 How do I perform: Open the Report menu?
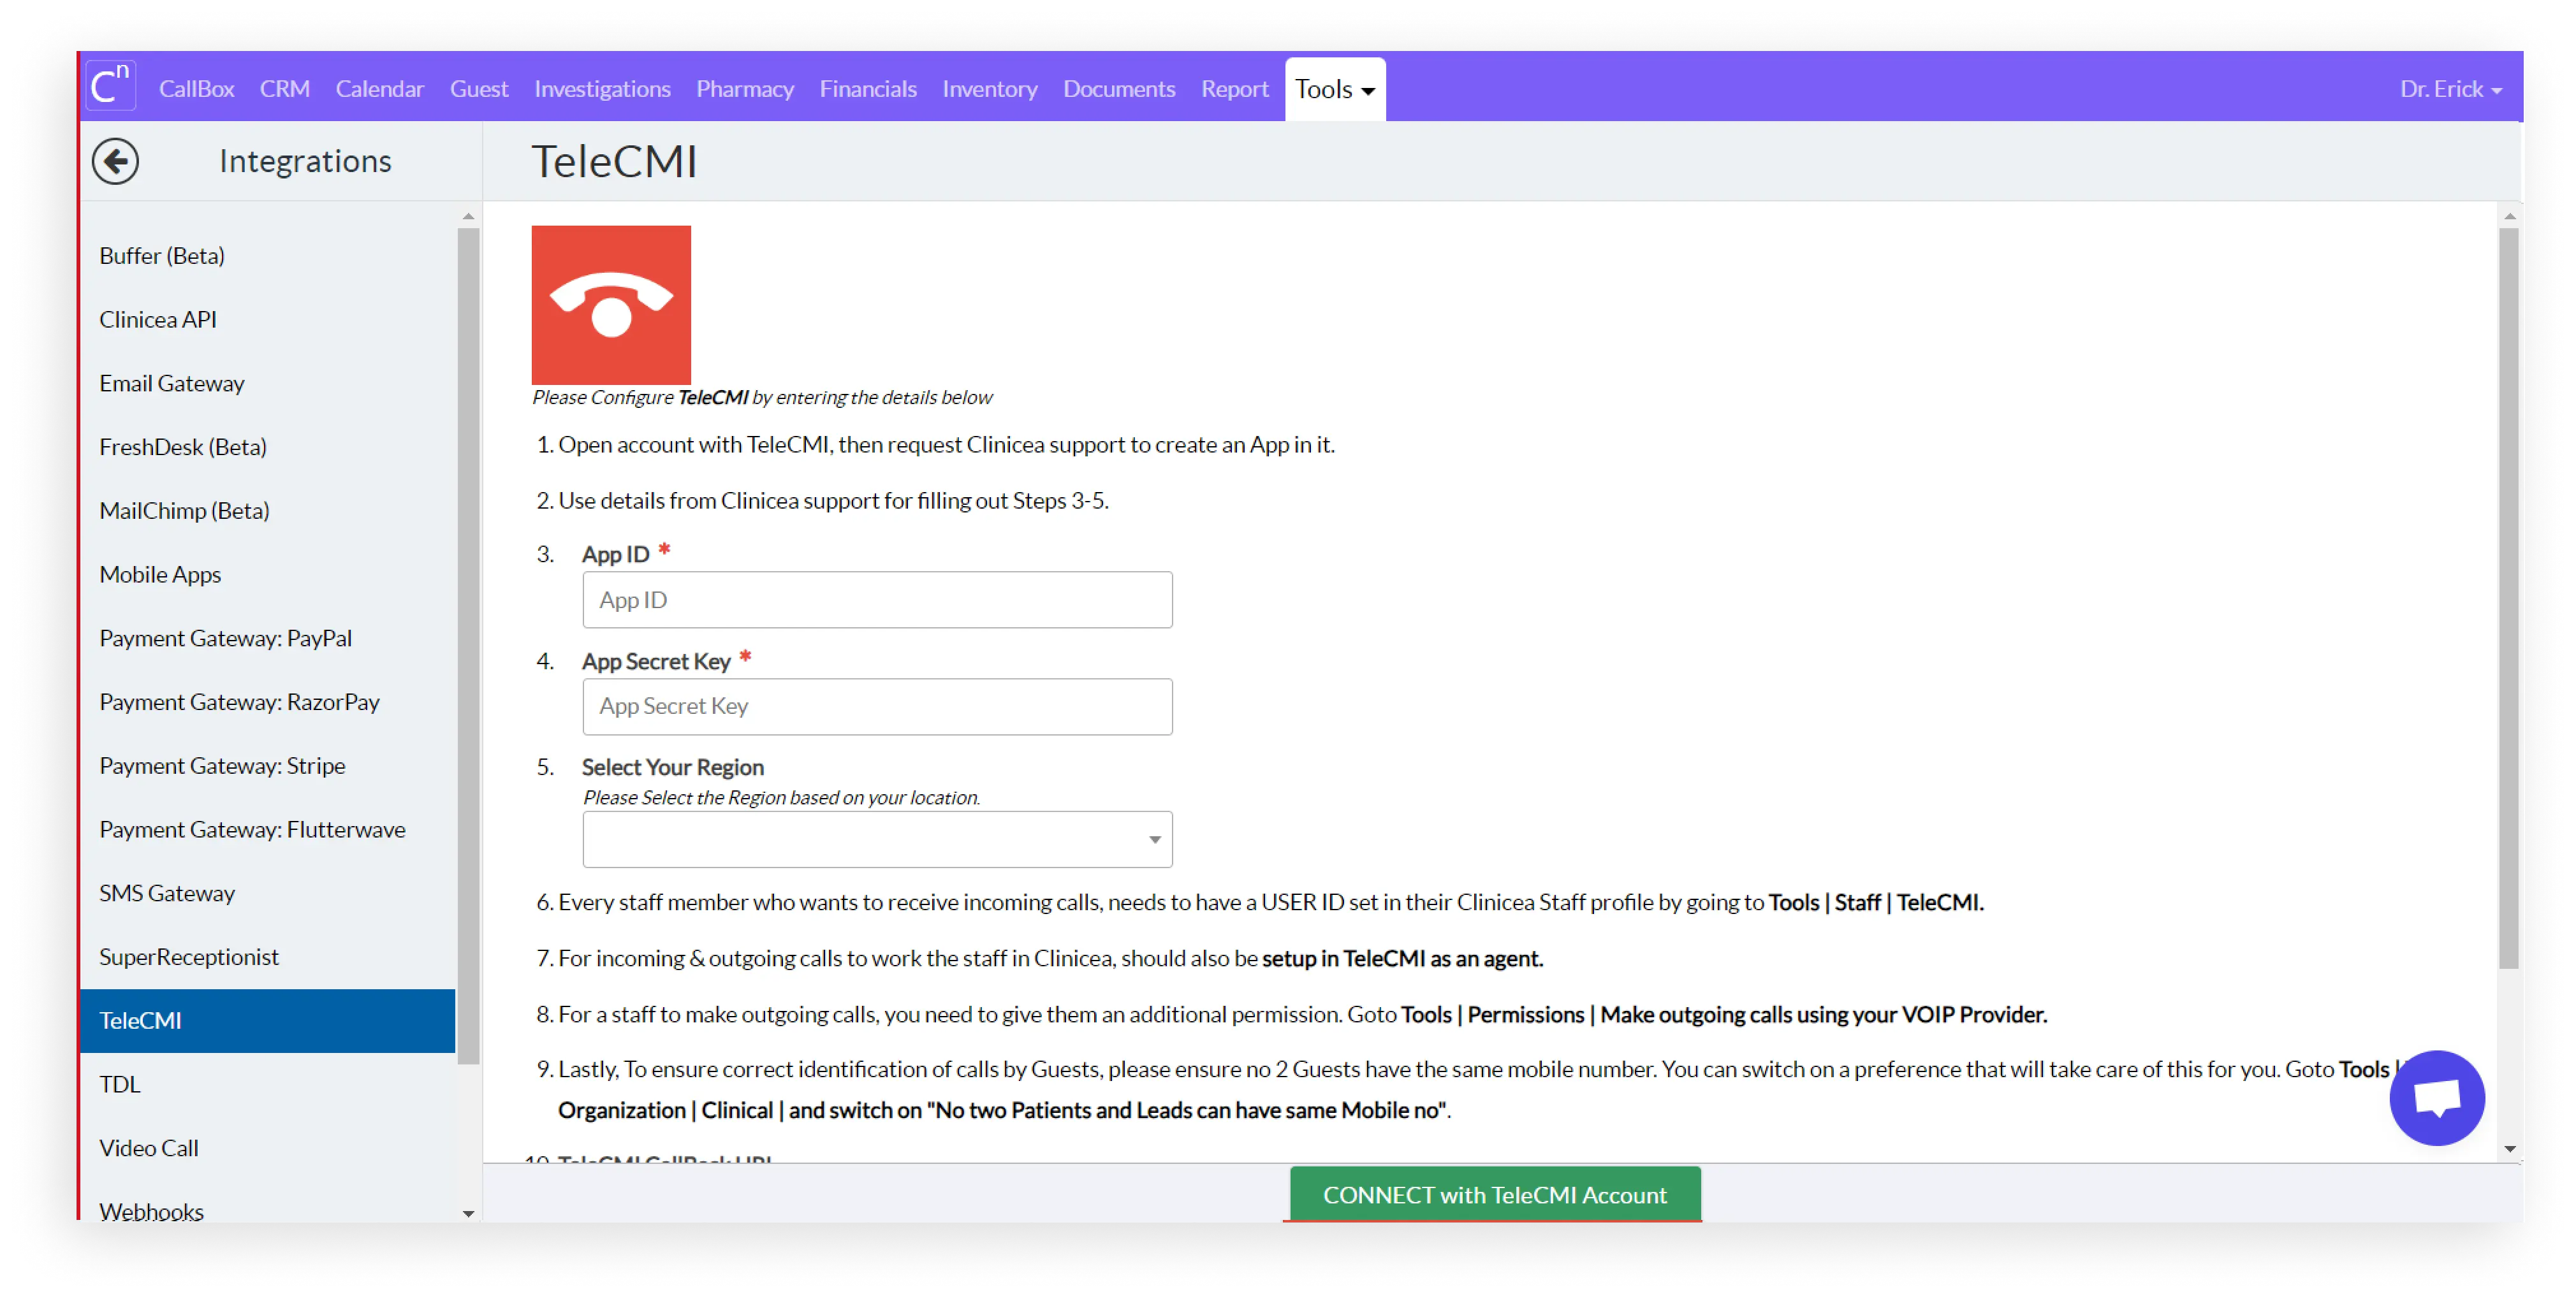1234,89
